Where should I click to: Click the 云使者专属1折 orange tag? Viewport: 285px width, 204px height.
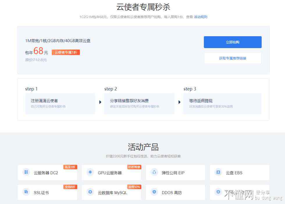pyautogui.click(x=66, y=52)
